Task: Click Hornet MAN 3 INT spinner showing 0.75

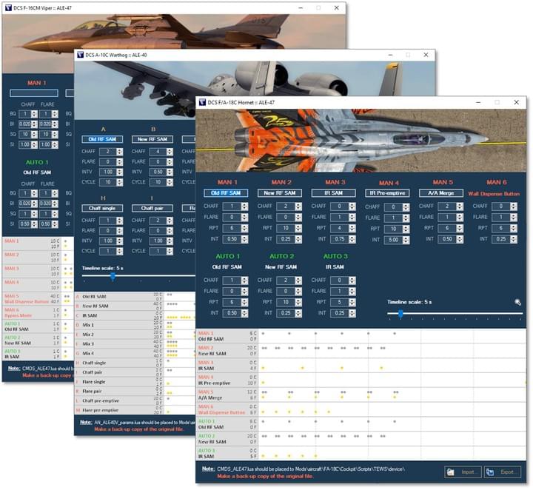Action: tap(343, 239)
